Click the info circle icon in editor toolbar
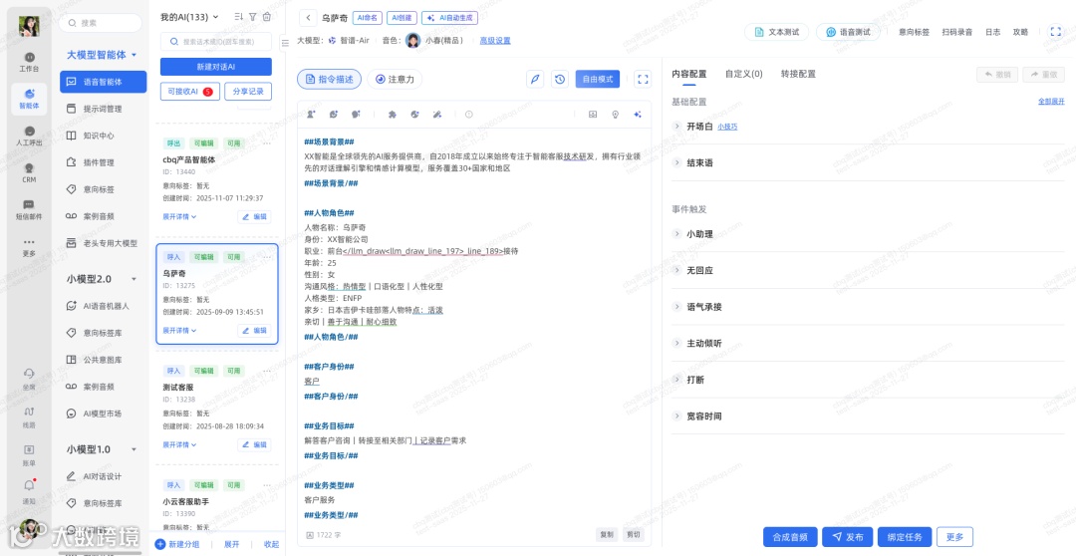Screen dimensions: 1076x556 [x=468, y=115]
